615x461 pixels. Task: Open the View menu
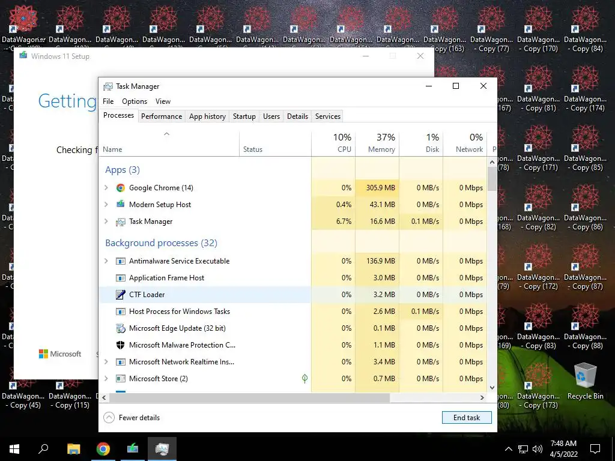163,101
